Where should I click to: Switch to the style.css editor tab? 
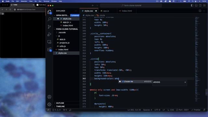click(x=89, y=11)
